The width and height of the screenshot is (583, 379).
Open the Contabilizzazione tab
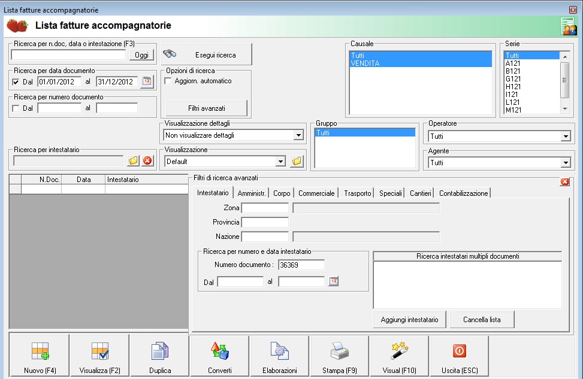click(x=464, y=193)
